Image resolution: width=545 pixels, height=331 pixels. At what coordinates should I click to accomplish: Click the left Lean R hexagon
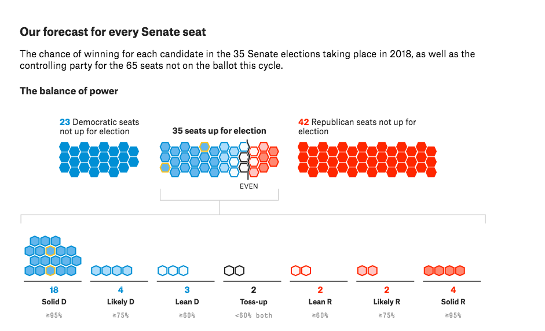[296, 270]
